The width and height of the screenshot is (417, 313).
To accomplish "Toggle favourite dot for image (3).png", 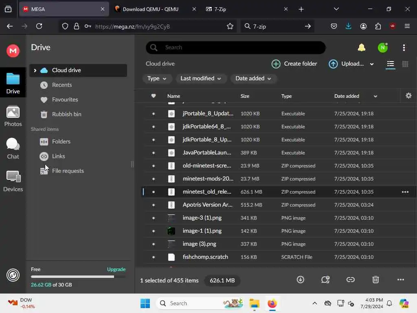I will click(154, 244).
